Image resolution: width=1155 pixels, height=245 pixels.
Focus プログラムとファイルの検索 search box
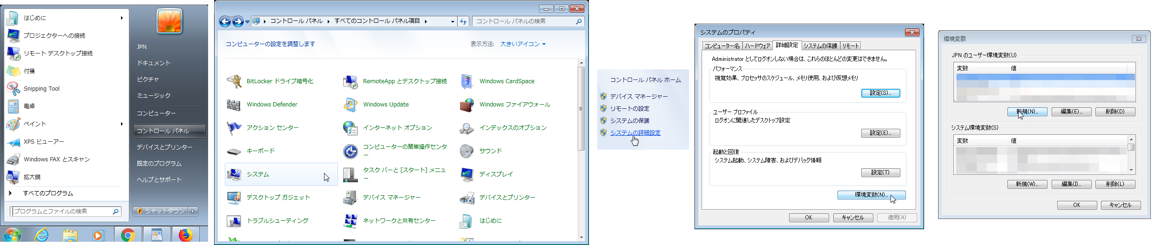(x=66, y=212)
